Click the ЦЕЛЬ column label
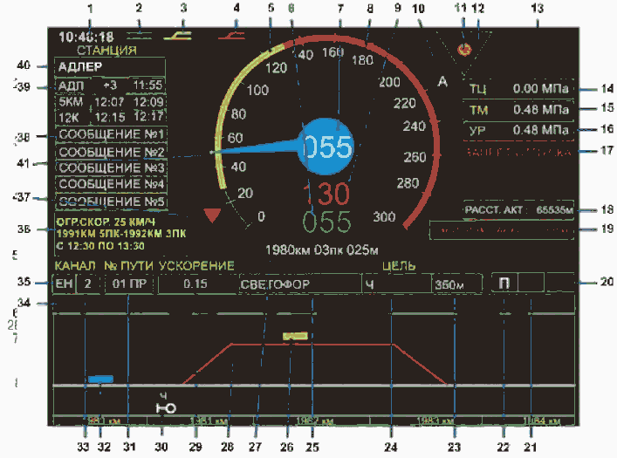Image resolution: width=617 pixels, height=458 pixels. pos(399,265)
